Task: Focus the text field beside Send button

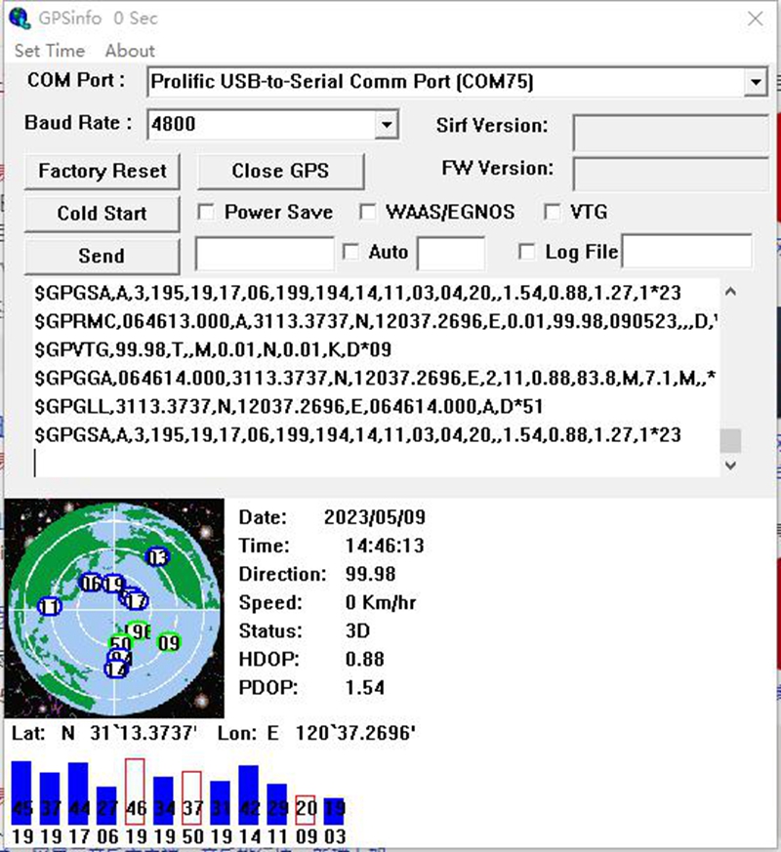Action: click(x=265, y=254)
